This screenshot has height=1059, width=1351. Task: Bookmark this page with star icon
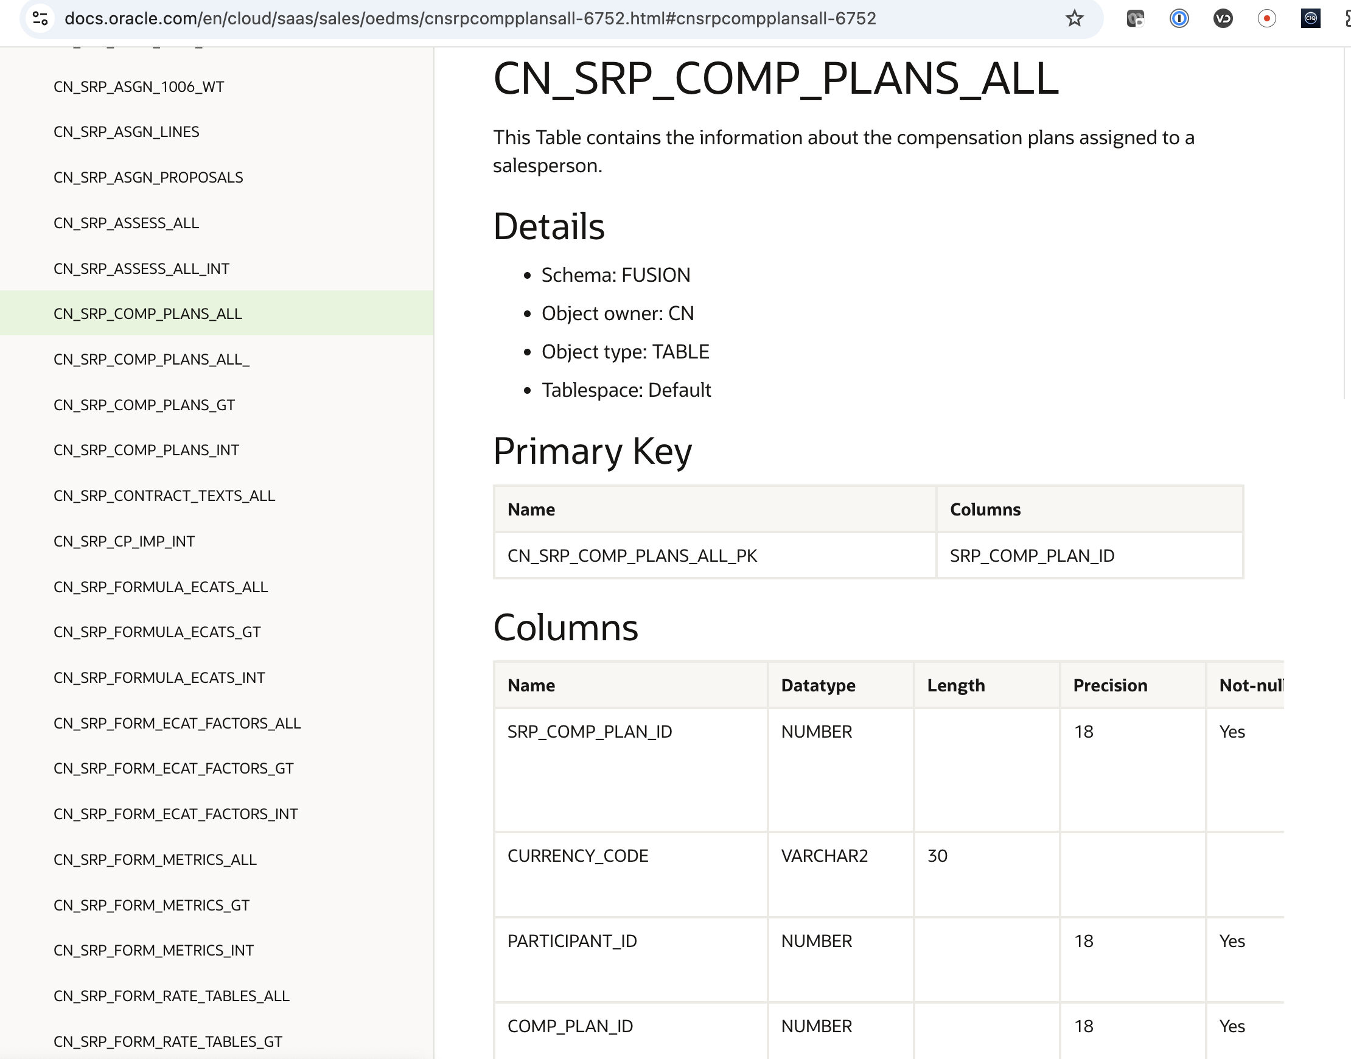[x=1074, y=19]
